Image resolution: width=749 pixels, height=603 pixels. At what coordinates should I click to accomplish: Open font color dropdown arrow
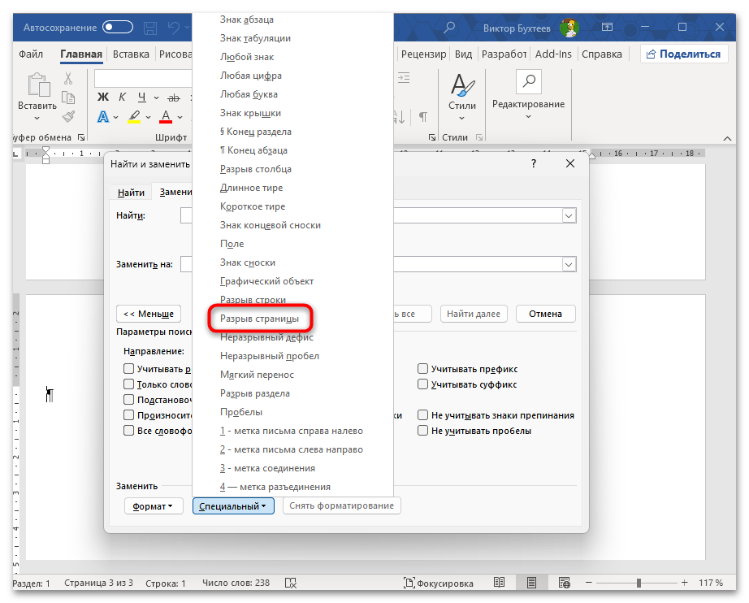click(x=180, y=117)
